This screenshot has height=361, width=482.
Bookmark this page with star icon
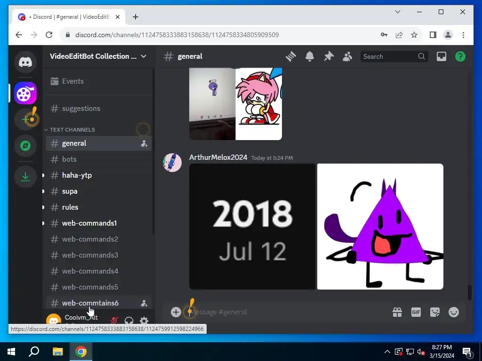(414, 35)
